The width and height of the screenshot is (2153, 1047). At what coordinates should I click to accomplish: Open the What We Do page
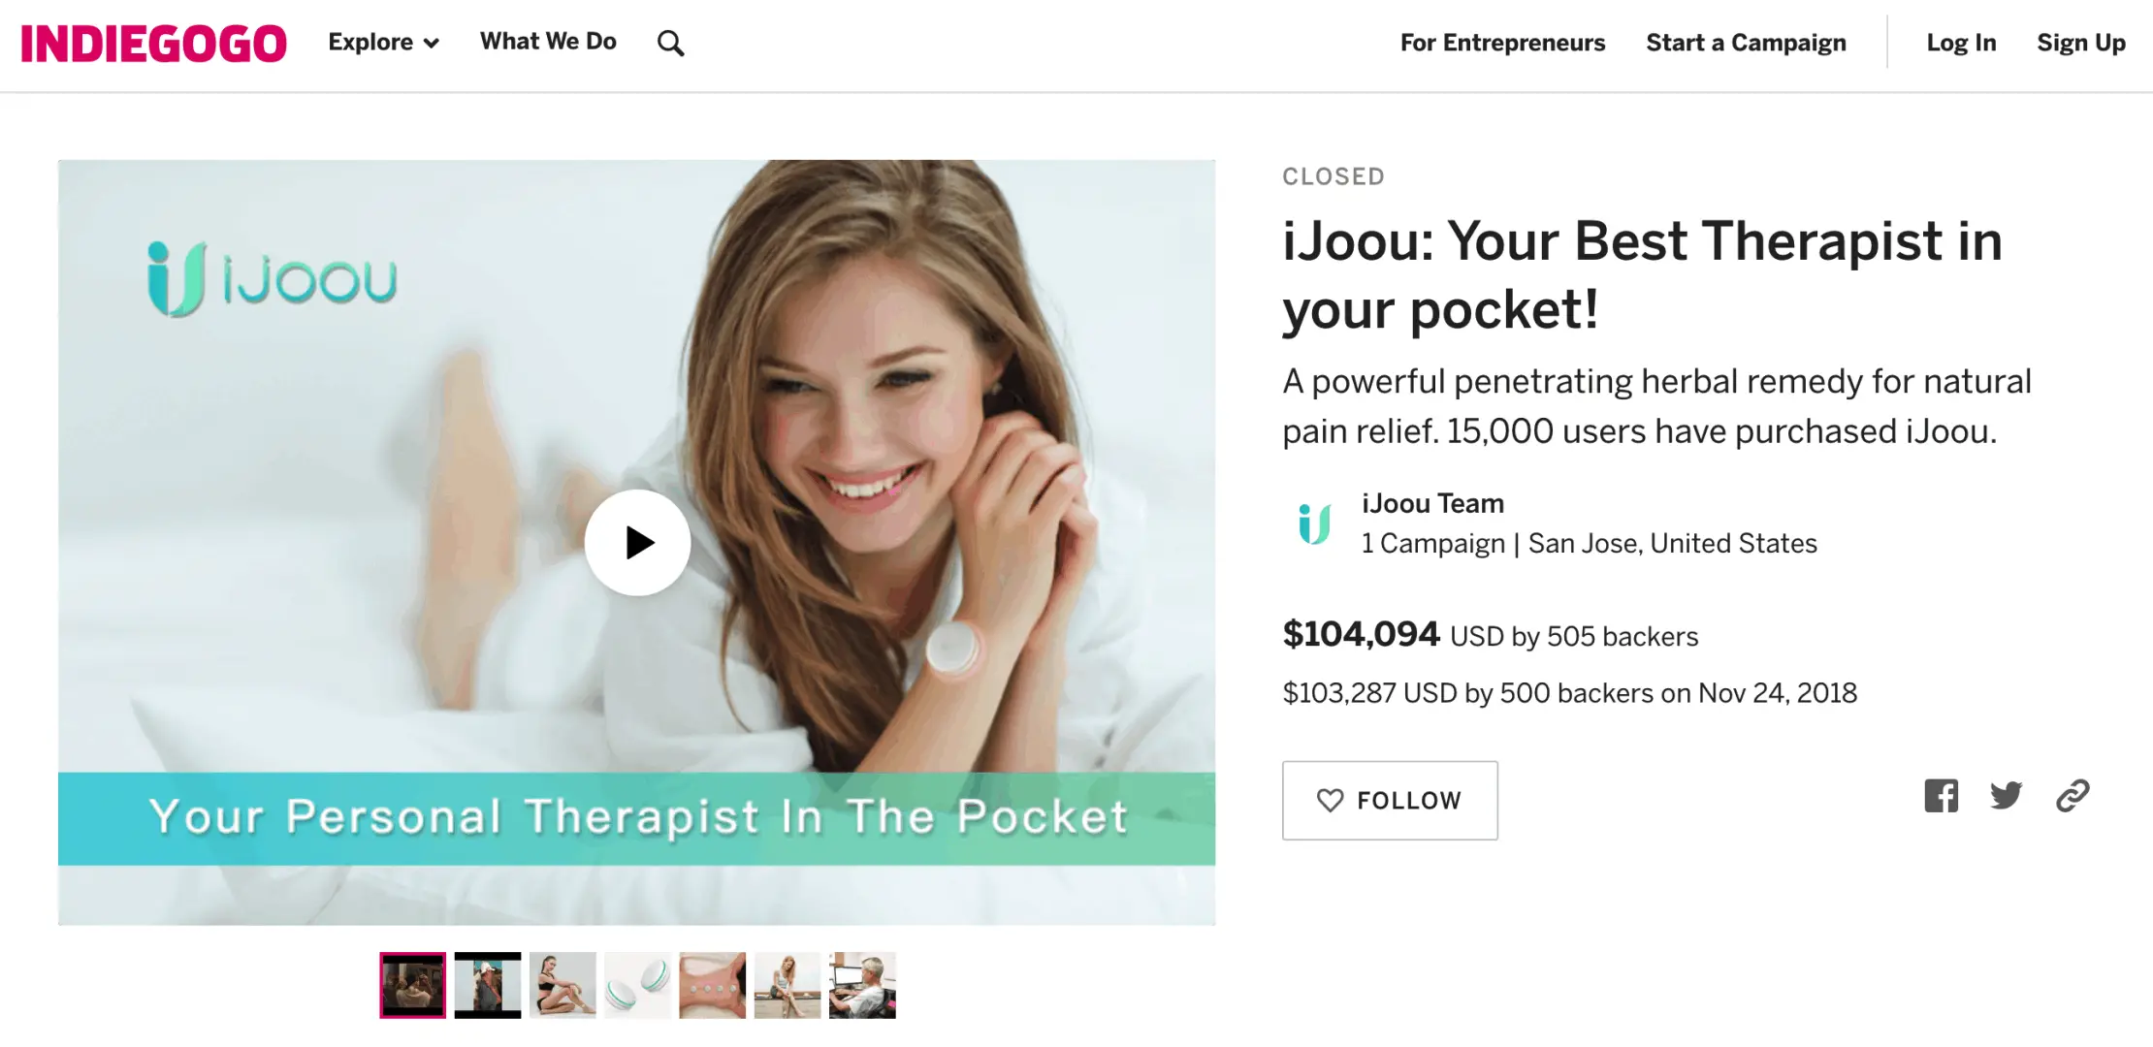click(x=548, y=42)
